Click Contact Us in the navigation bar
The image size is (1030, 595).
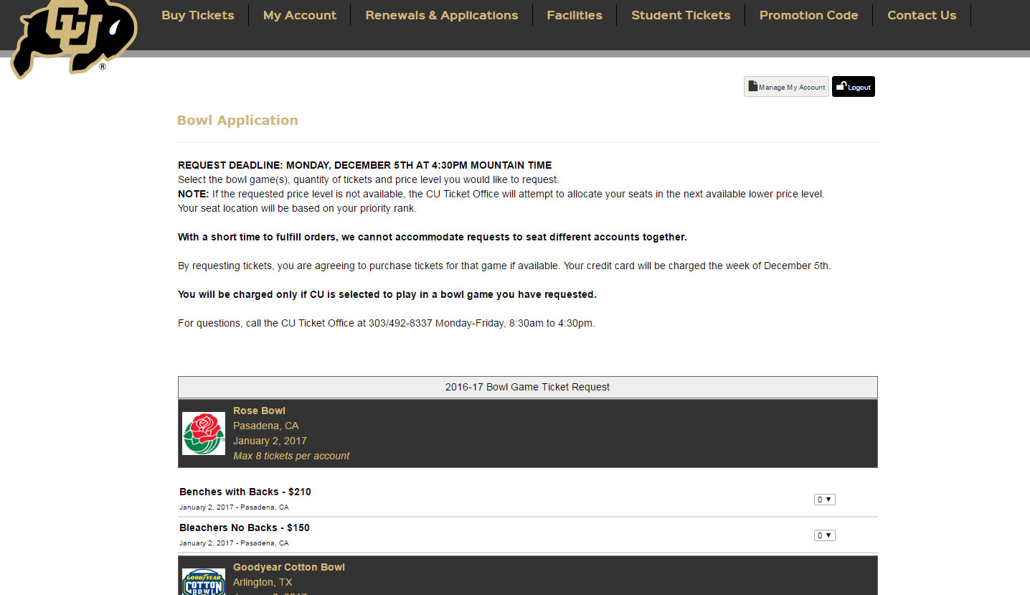(922, 15)
